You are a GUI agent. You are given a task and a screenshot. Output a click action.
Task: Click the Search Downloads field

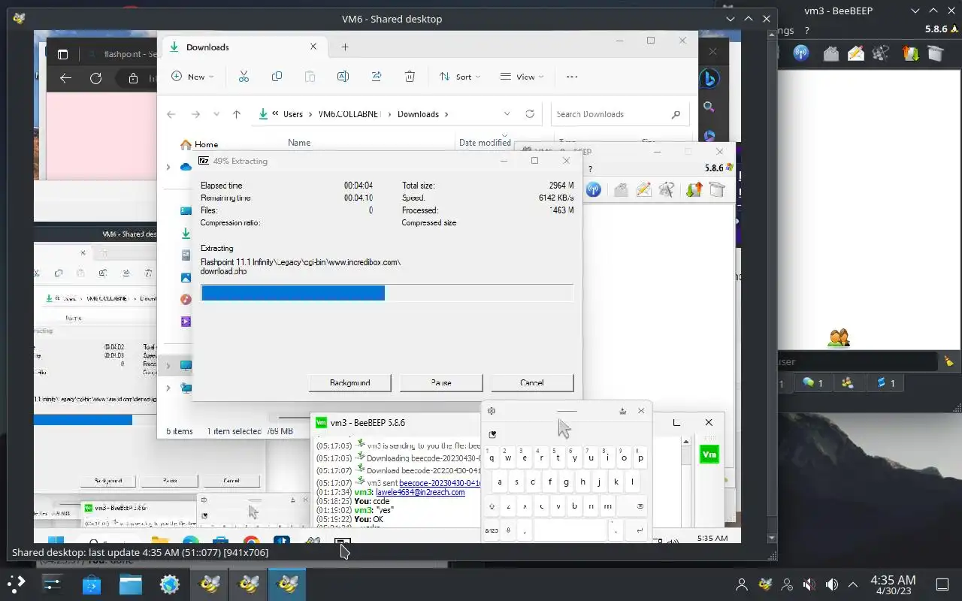tap(619, 114)
